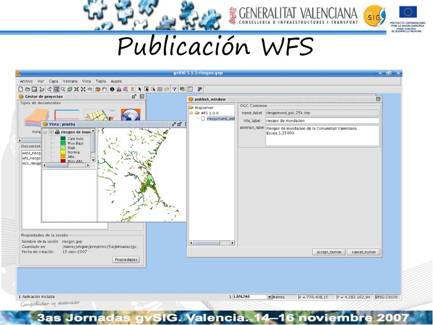Click the legend scroll down arrow

click(x=93, y=160)
